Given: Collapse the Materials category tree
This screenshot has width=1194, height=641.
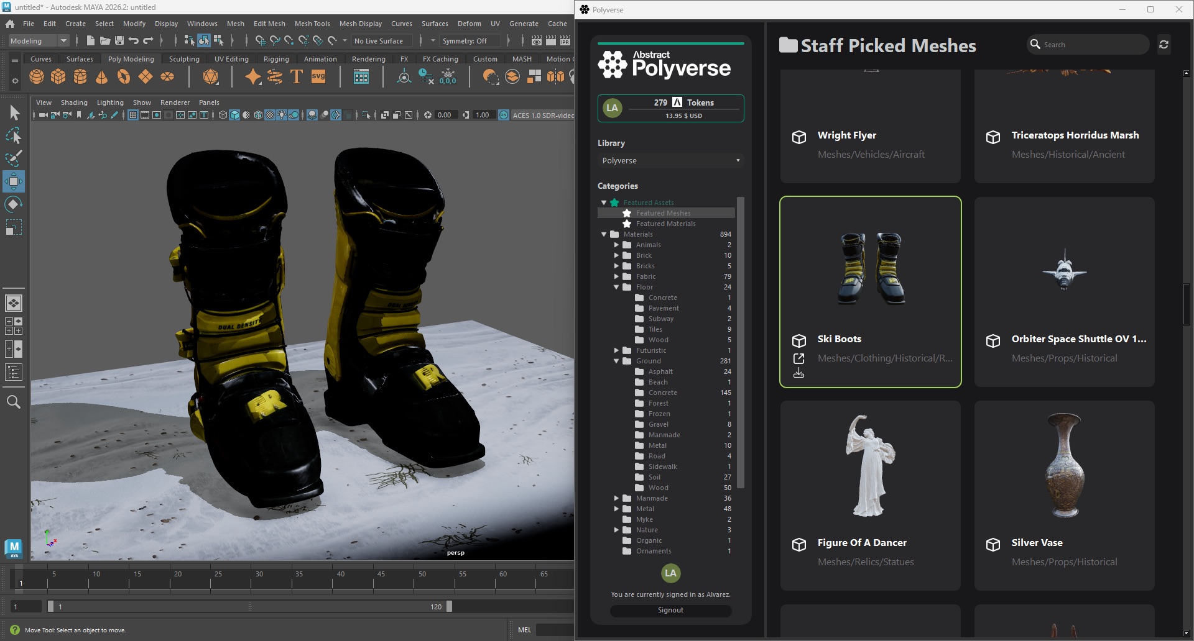Looking at the screenshot, I should tap(604, 234).
